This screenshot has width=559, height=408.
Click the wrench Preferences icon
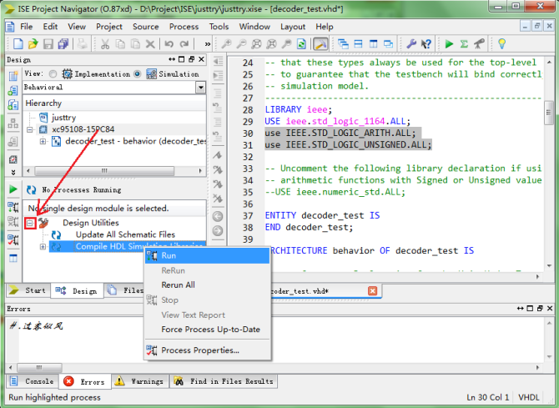(x=411, y=44)
